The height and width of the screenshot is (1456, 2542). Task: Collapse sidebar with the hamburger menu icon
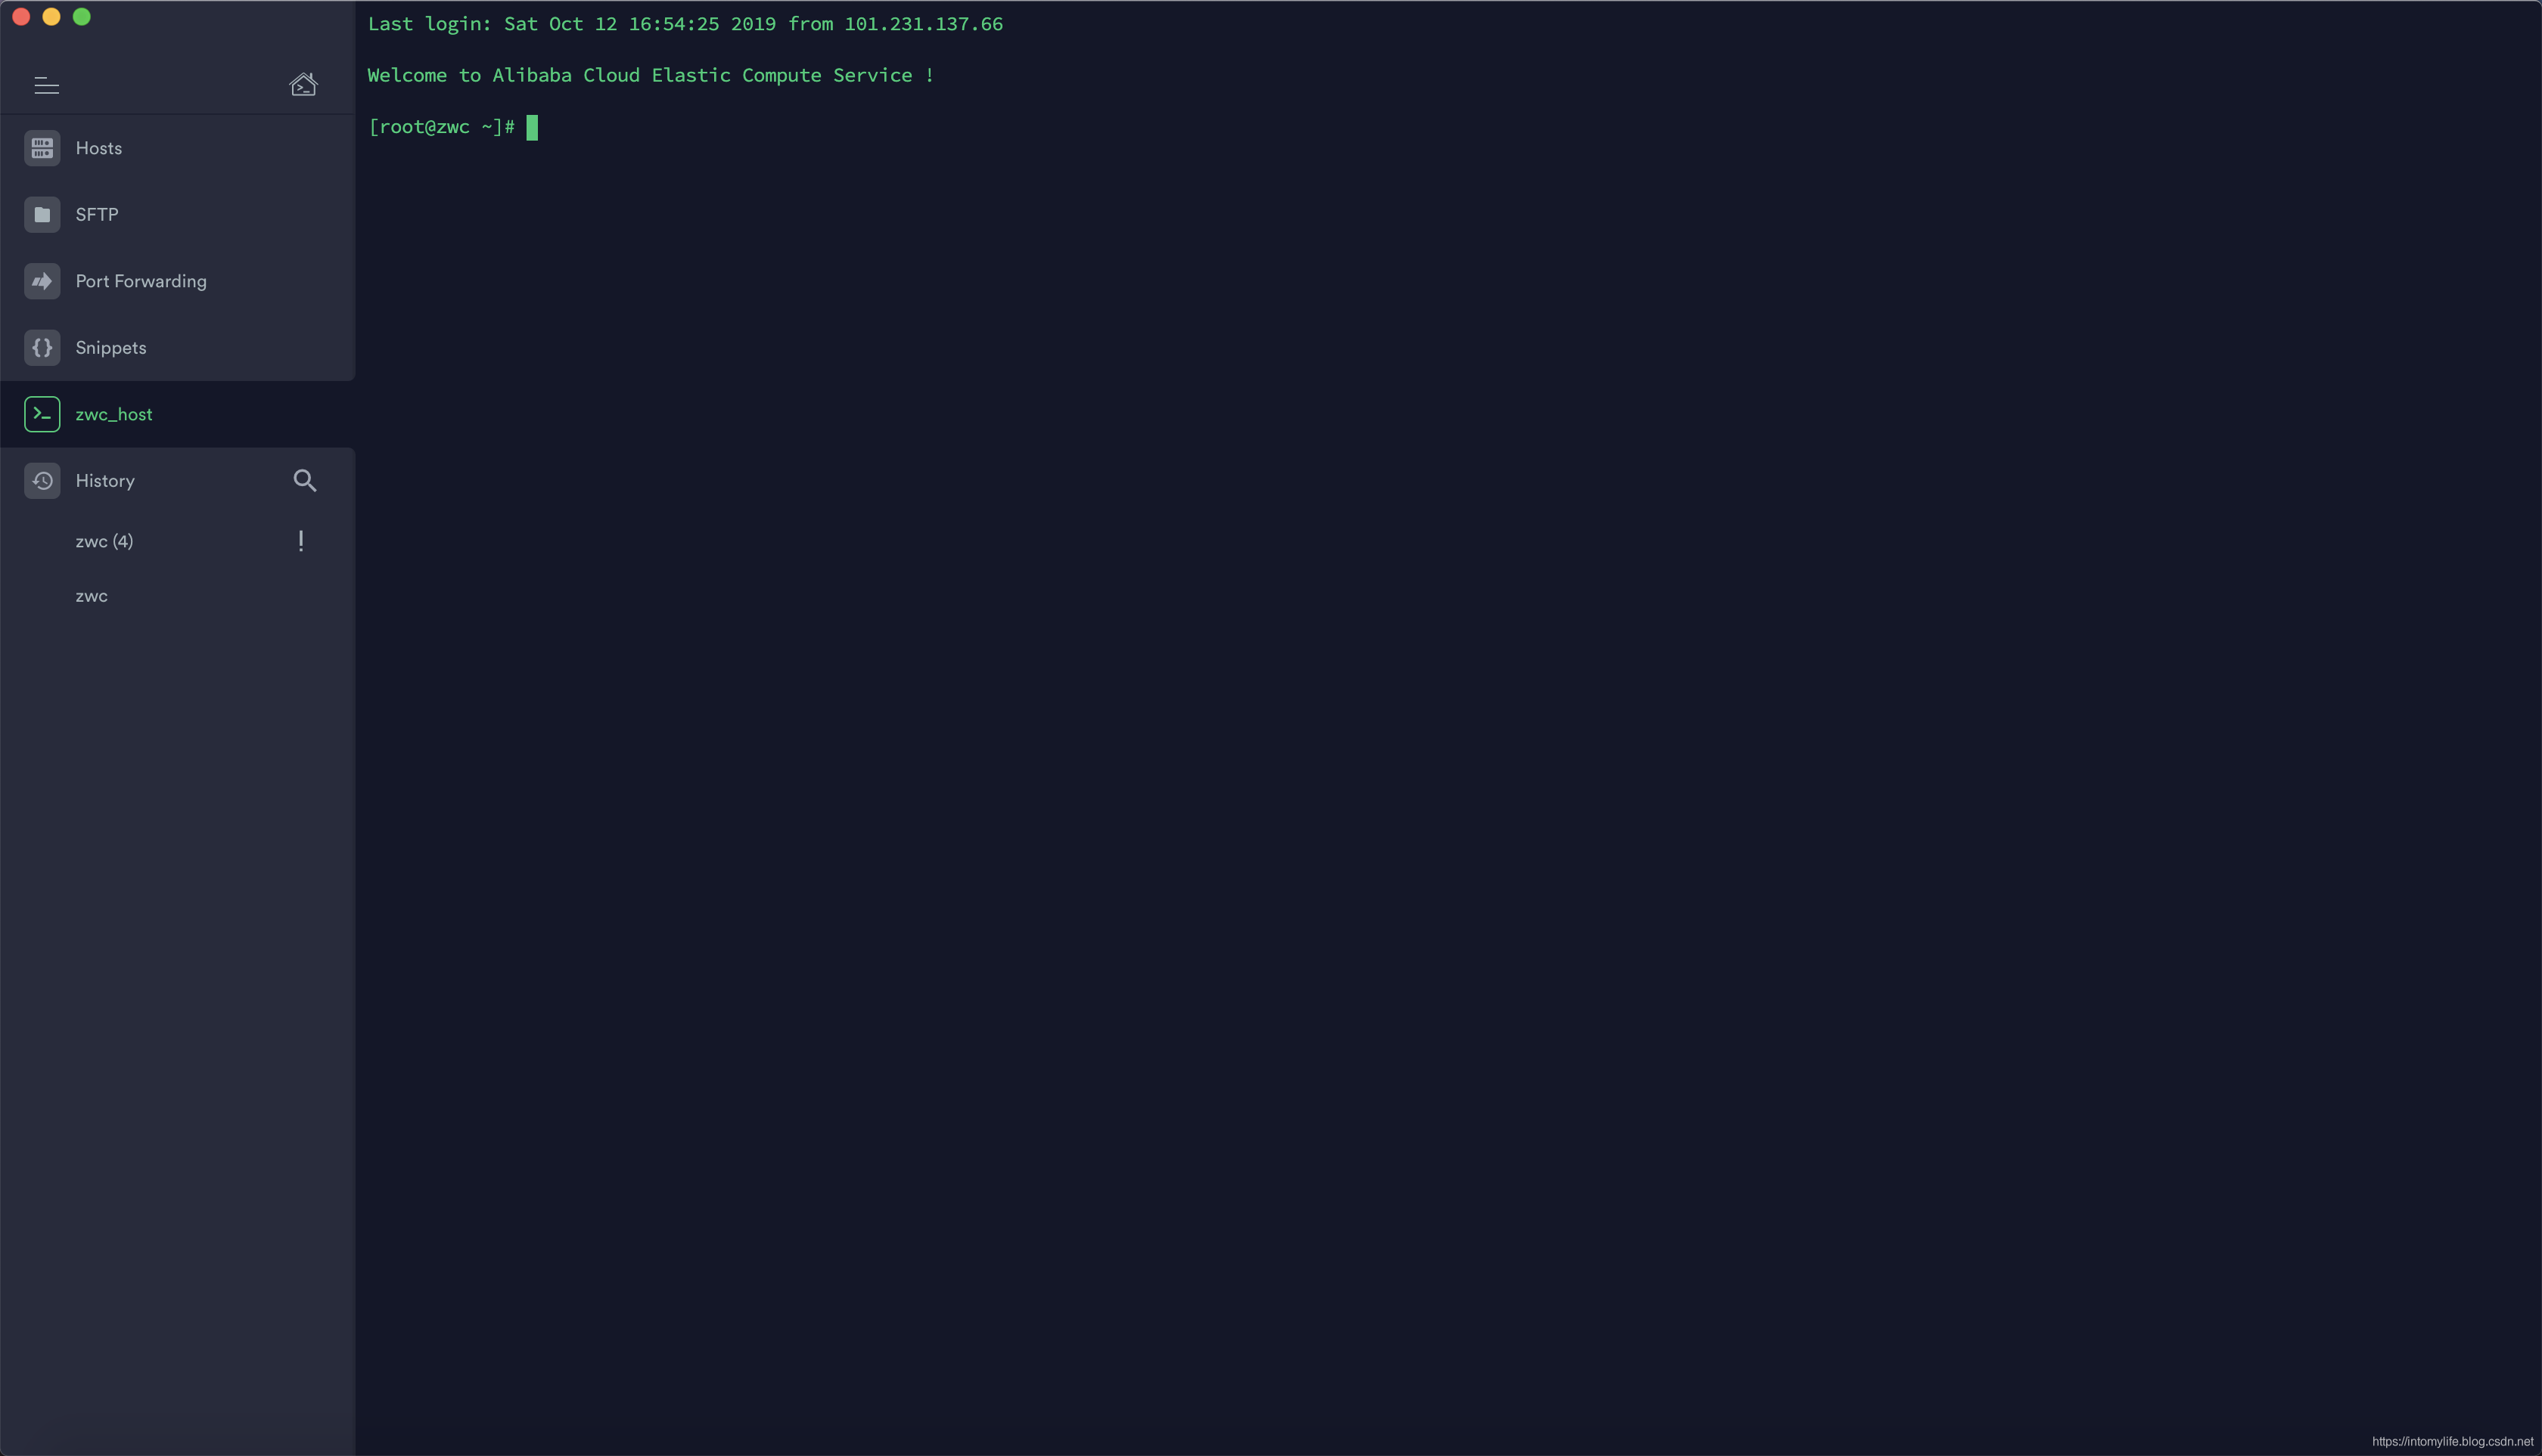tap(46, 86)
